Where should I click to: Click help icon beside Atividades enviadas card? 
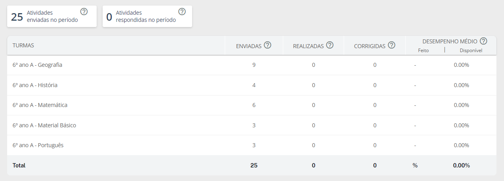tap(84, 12)
